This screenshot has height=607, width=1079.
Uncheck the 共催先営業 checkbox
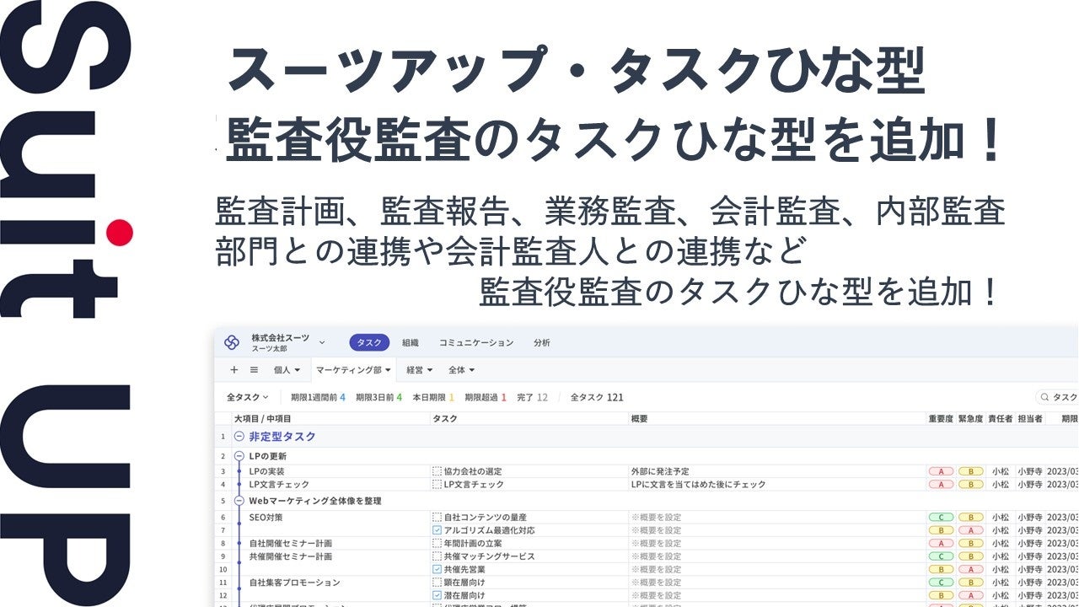[437, 569]
